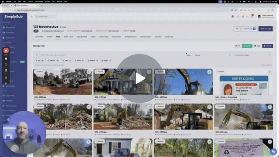Click the top search input field
The image size is (279, 157).
point(45,17)
